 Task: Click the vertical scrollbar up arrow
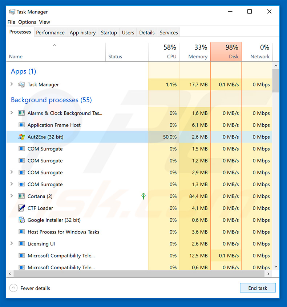pyautogui.click(x=276, y=66)
